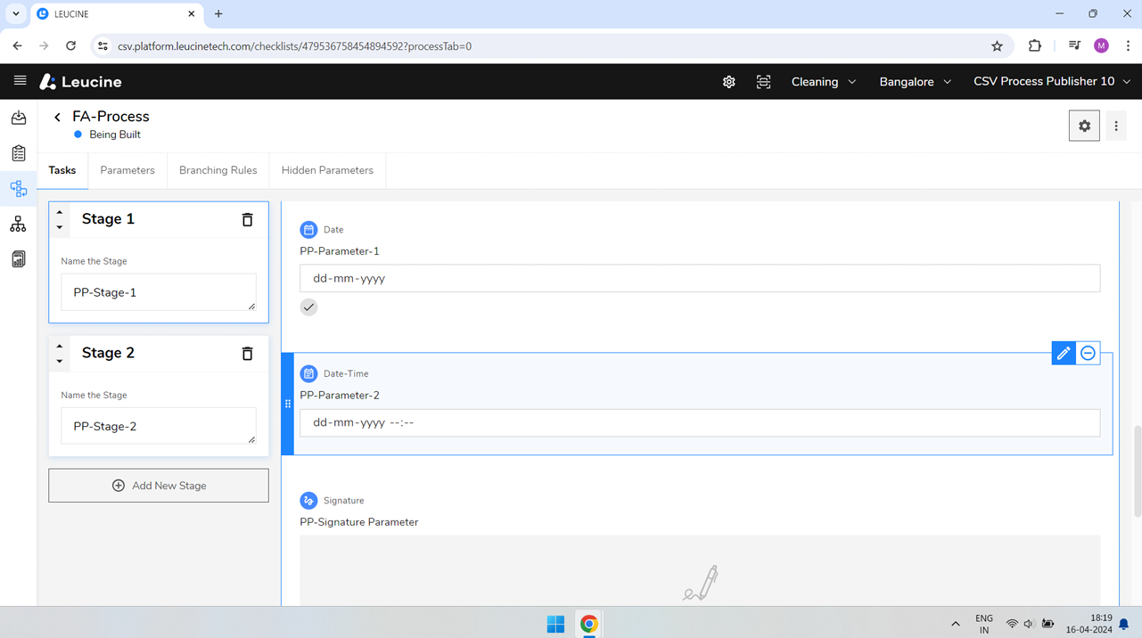Open the inbox icon in left sidebar
The image size is (1142, 638).
pos(19,118)
